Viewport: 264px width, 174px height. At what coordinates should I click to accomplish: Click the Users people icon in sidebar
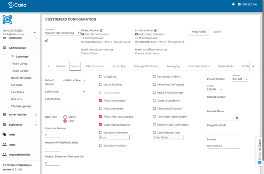(x=4, y=144)
